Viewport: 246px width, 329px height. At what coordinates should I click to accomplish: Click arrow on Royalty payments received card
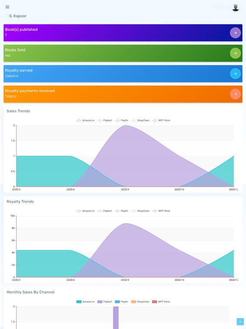(x=235, y=94)
